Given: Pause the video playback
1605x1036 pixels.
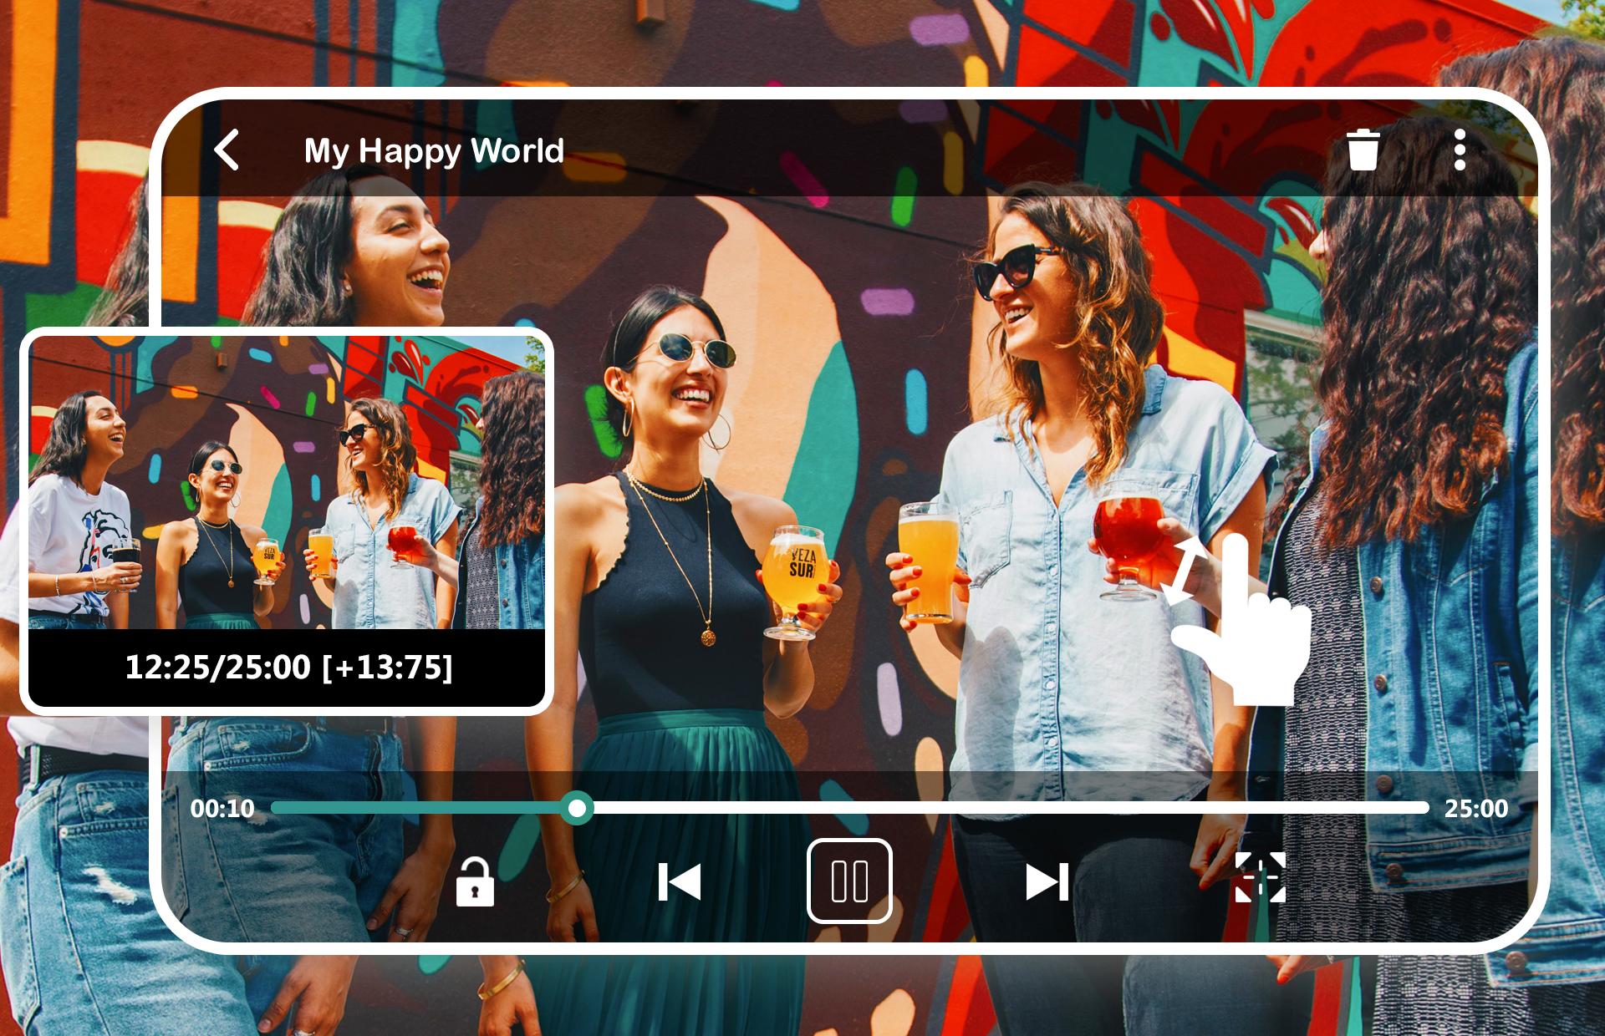Looking at the screenshot, I should [849, 881].
